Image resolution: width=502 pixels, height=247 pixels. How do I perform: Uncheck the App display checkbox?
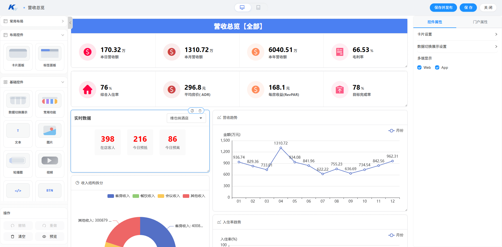coord(437,67)
